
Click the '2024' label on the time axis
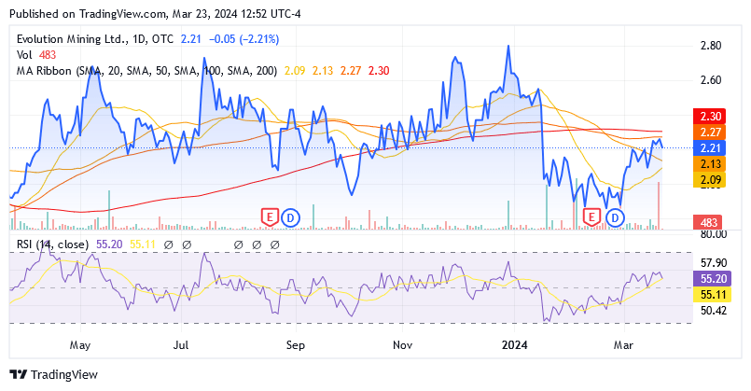[x=514, y=345]
